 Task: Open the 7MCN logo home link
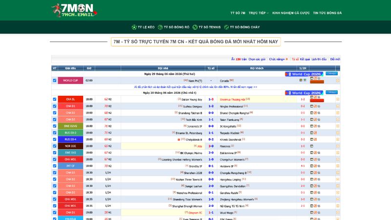click(x=74, y=10)
